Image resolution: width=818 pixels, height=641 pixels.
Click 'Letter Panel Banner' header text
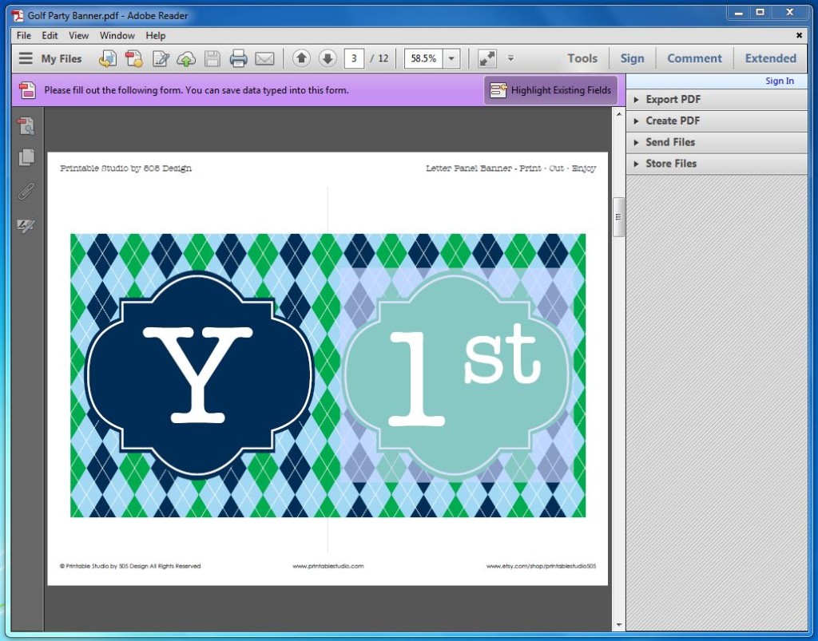(x=468, y=168)
